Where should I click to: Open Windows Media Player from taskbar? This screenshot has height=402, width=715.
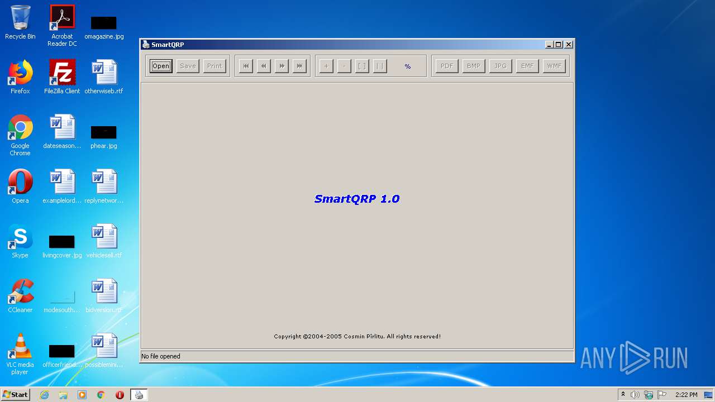click(82, 395)
